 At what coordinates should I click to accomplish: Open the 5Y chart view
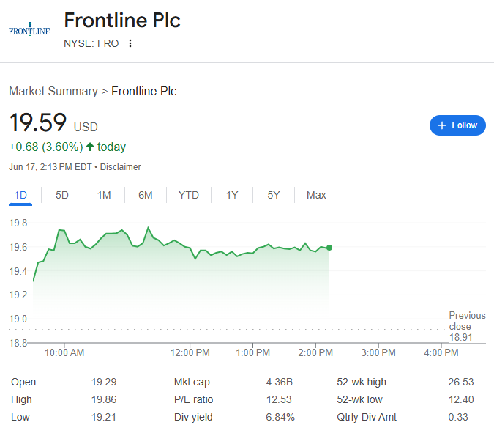(274, 196)
